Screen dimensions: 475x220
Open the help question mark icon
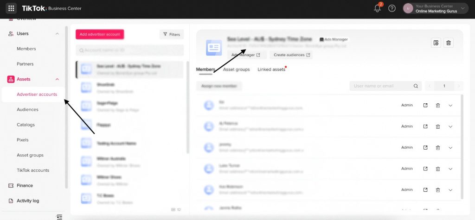click(x=392, y=8)
